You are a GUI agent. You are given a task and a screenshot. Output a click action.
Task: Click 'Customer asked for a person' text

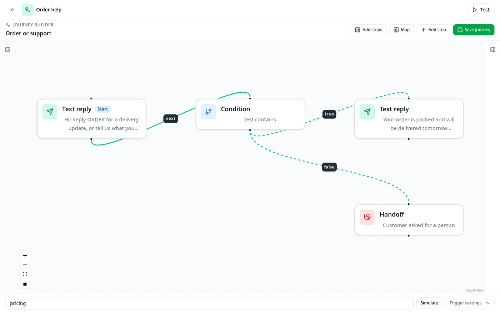point(419,225)
